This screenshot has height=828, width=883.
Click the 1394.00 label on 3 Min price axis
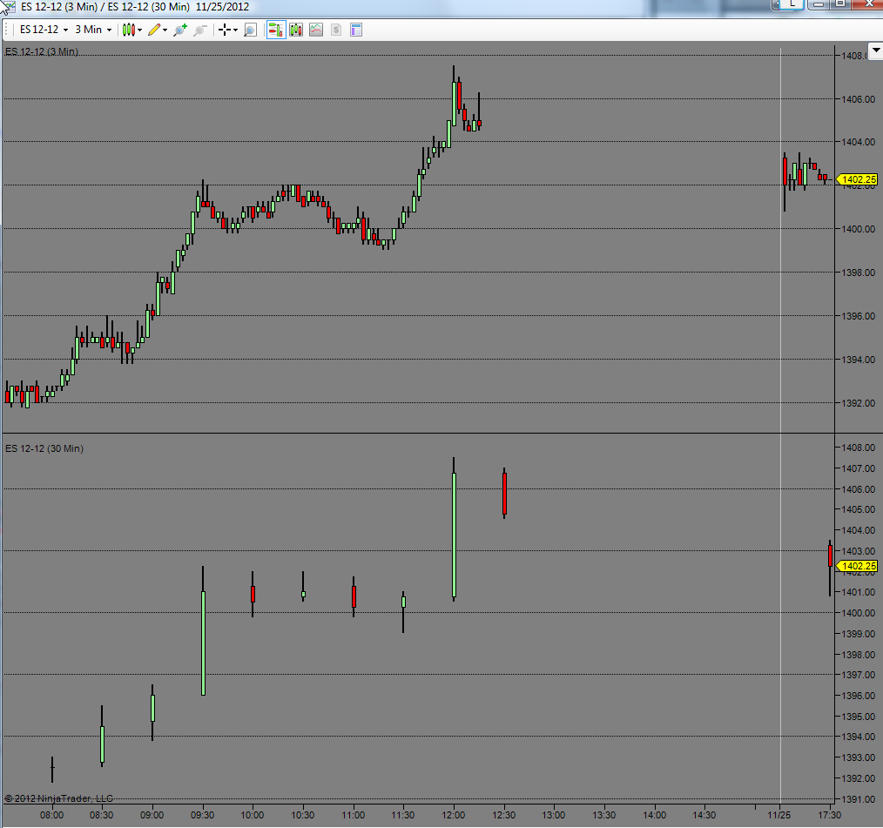pyautogui.click(x=859, y=360)
